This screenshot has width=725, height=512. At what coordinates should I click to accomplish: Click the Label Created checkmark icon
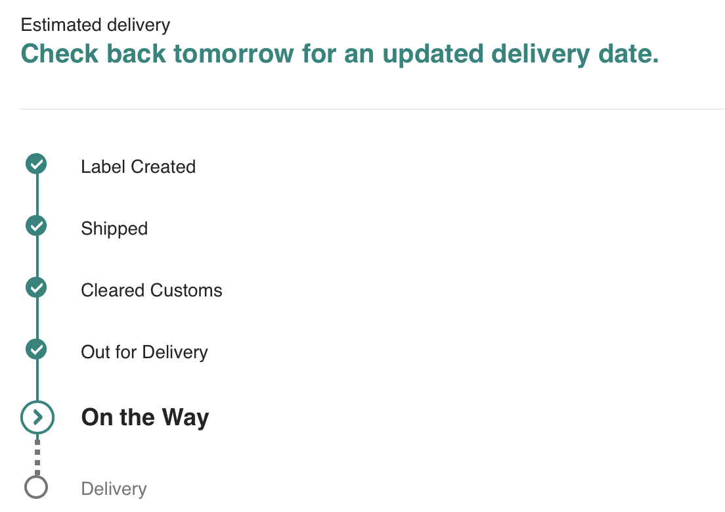pyautogui.click(x=36, y=164)
